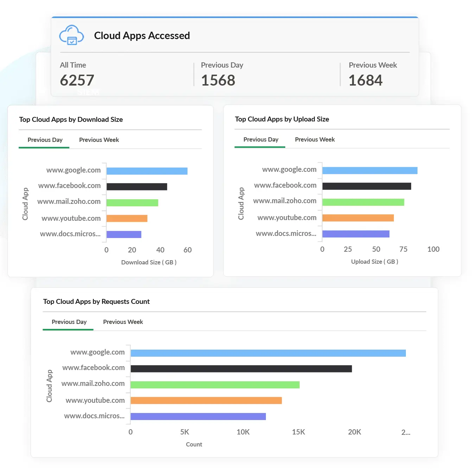The height and width of the screenshot is (469, 472).
Task: Click www.youtube.com label in Requests Count chart
Action: [95, 400]
